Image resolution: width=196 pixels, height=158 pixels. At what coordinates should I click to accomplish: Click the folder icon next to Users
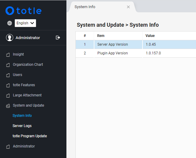(8, 75)
